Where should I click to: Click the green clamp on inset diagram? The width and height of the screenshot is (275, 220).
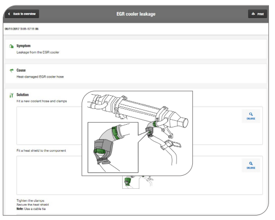click(x=116, y=133)
